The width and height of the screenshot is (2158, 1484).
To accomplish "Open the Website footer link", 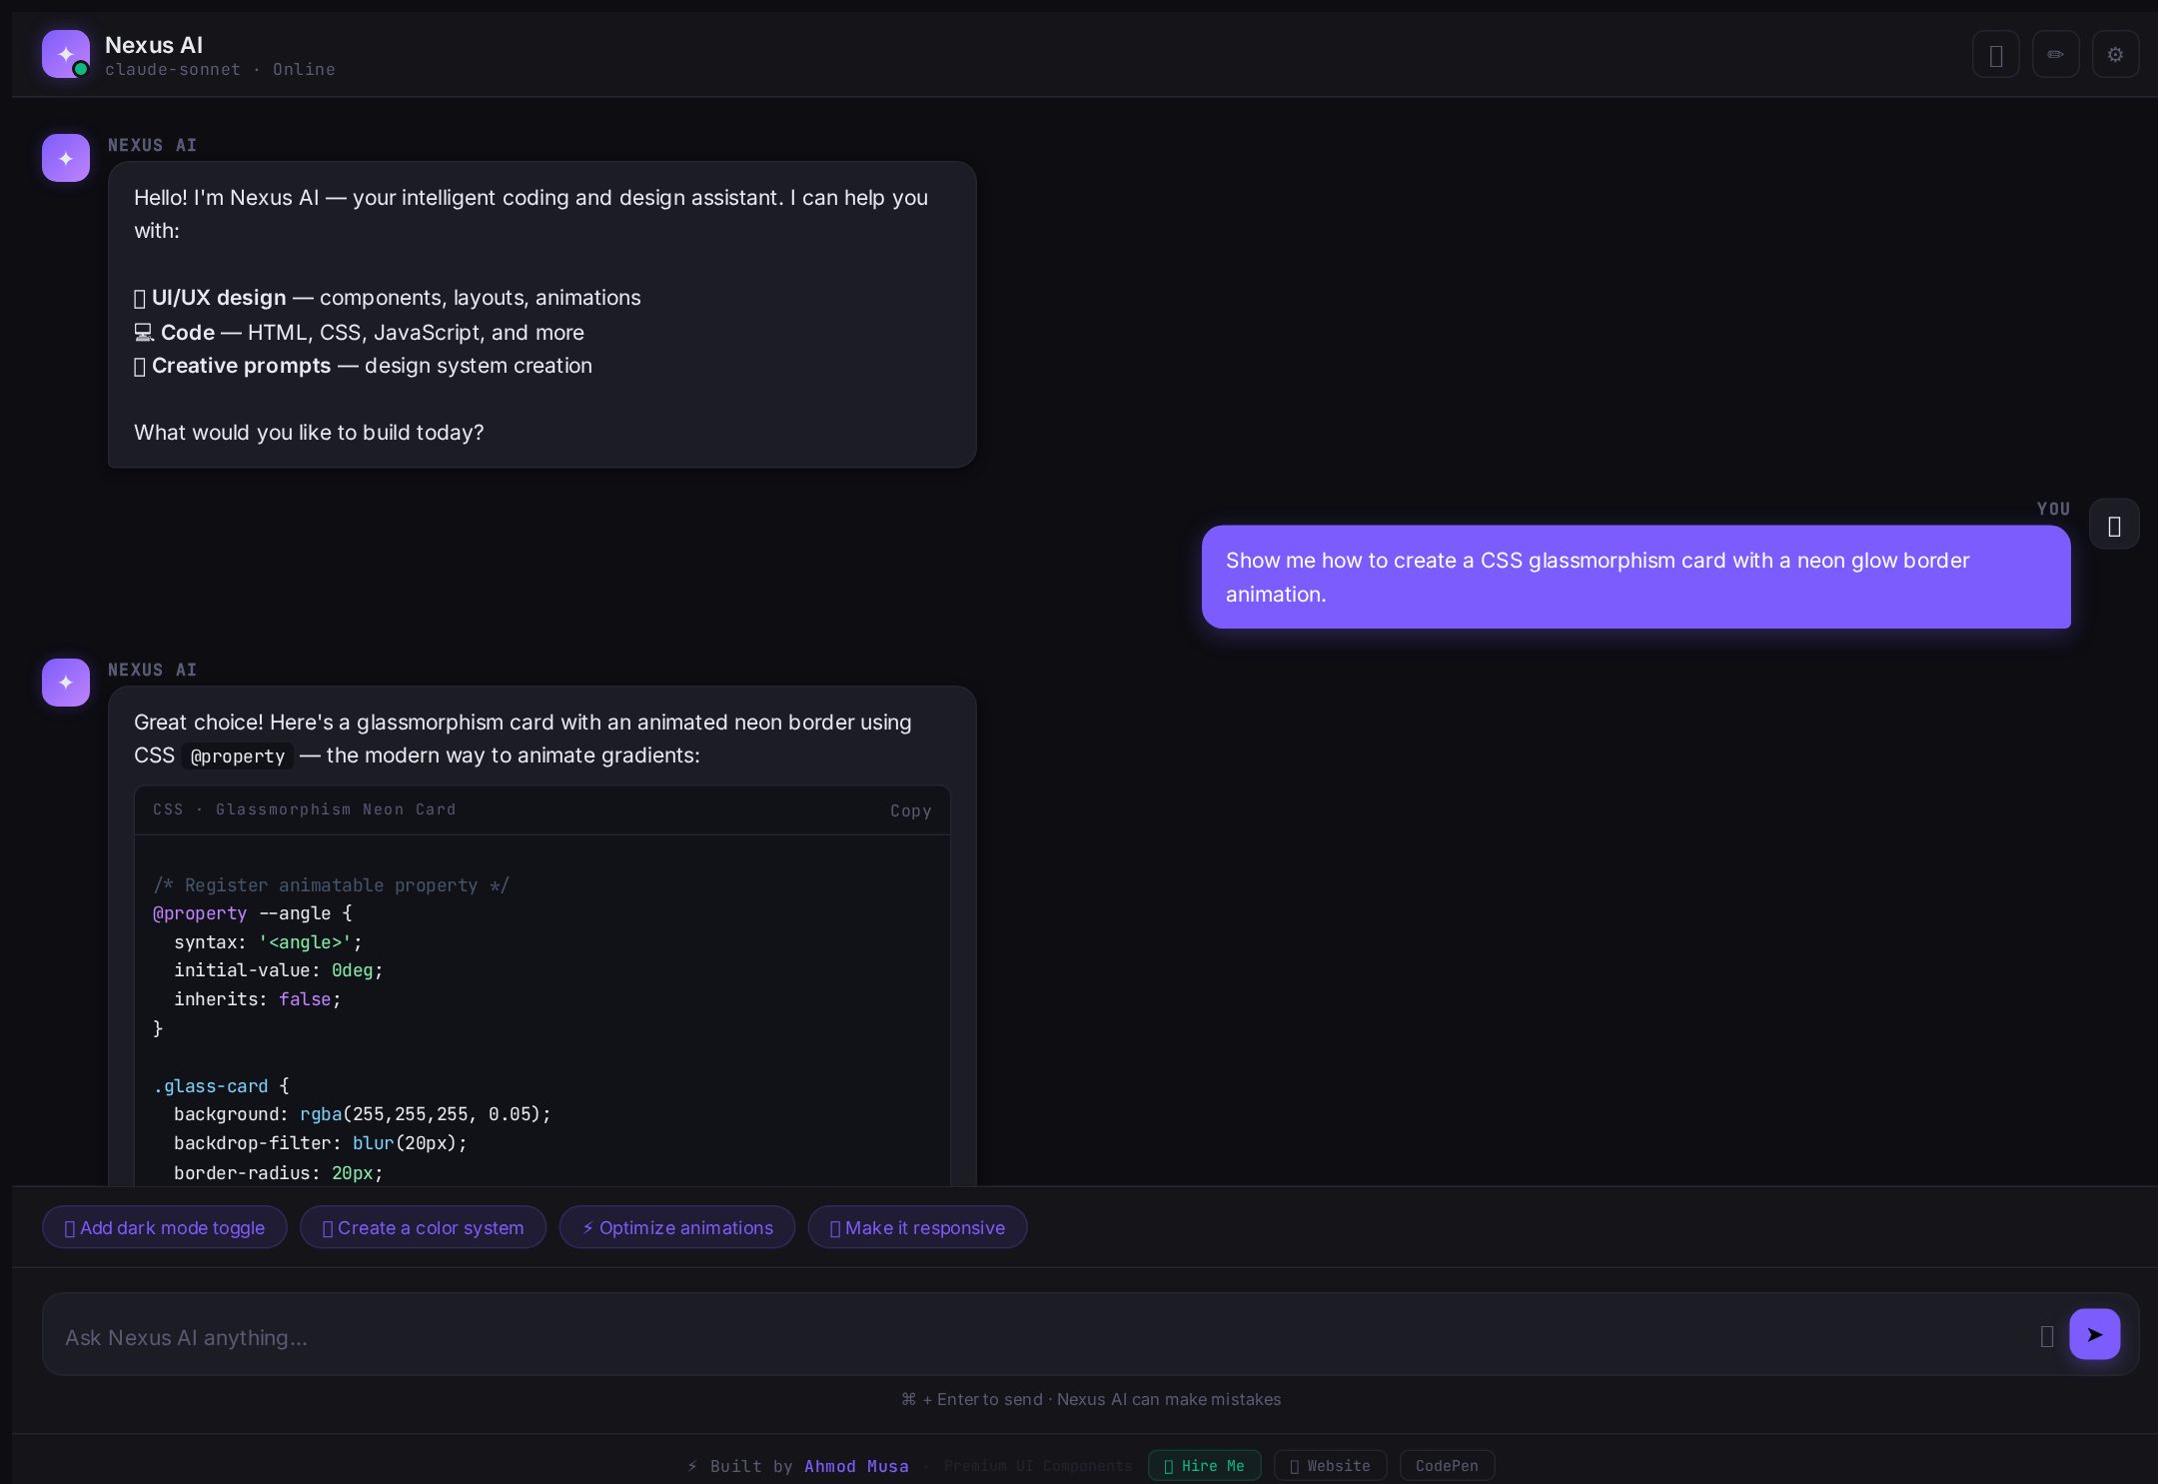I will click(x=1330, y=1465).
